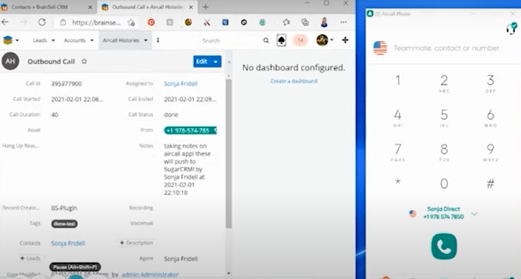Reload the page with the refresh icon
Viewport: 521px width, 279px height.
[42, 22]
